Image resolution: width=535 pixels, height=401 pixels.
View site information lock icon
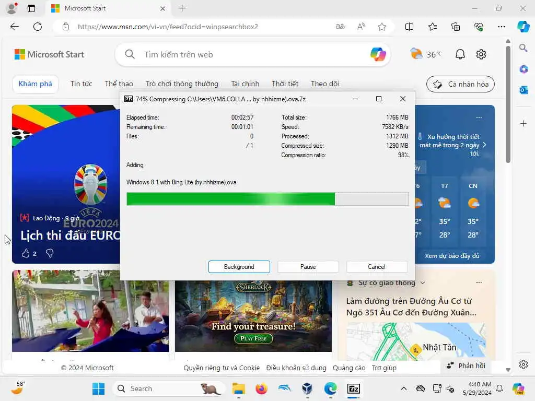66,27
